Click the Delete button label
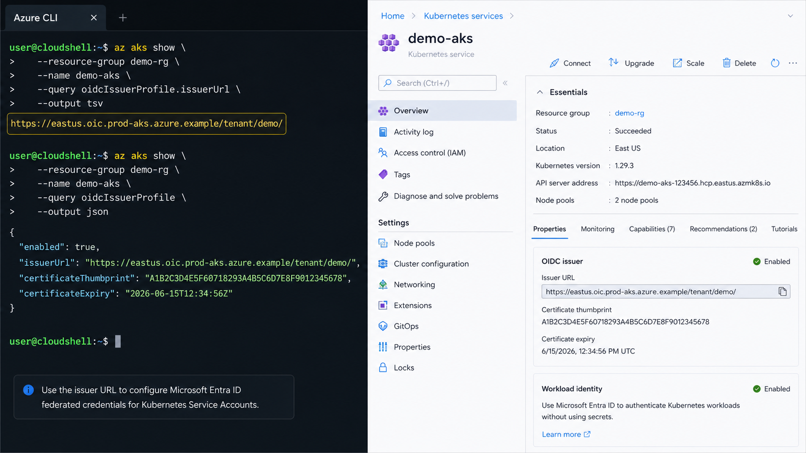Viewport: 806px width, 453px height. click(x=745, y=63)
